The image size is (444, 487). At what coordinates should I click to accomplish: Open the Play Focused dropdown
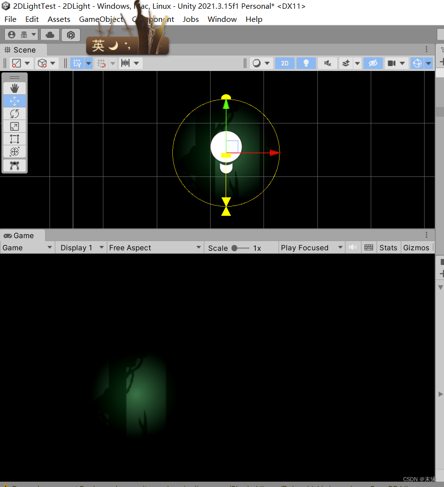pos(311,247)
